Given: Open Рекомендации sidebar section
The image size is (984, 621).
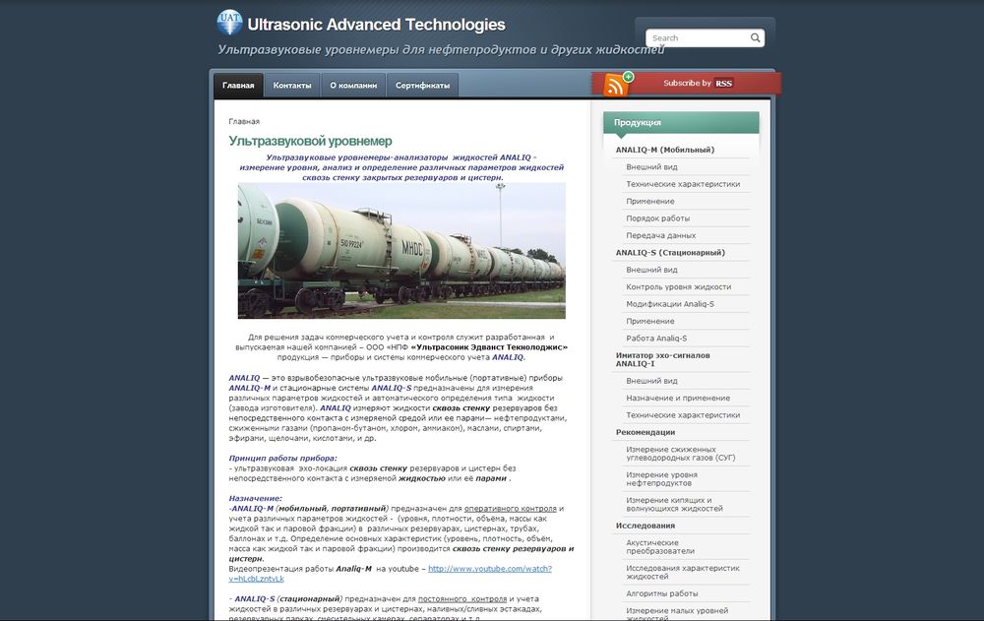Looking at the screenshot, I should pyautogui.click(x=646, y=432).
